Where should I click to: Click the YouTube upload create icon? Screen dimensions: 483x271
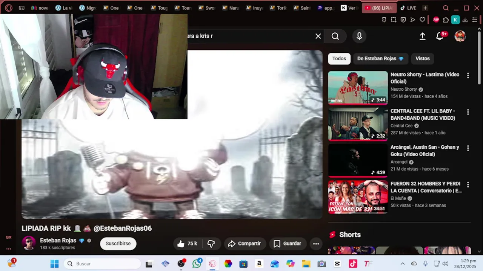tap(423, 36)
